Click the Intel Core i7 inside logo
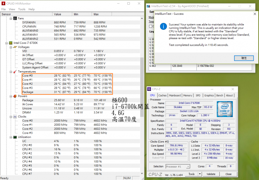259x180 pixels. point(224,109)
